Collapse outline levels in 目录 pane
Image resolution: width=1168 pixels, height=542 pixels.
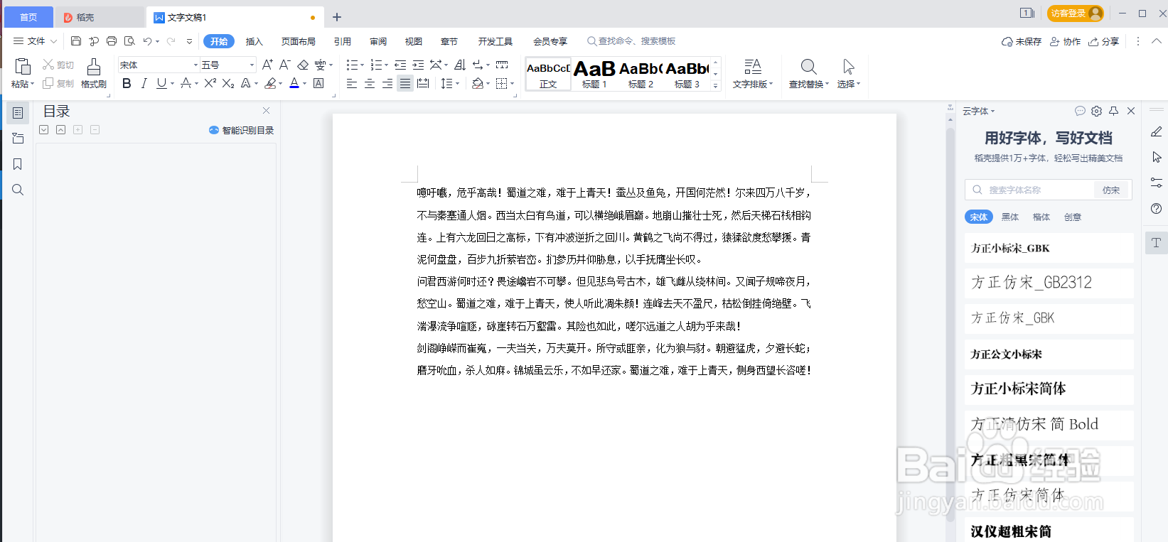[x=61, y=130]
